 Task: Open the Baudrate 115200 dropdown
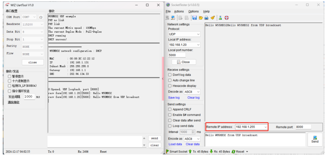pos(33,24)
